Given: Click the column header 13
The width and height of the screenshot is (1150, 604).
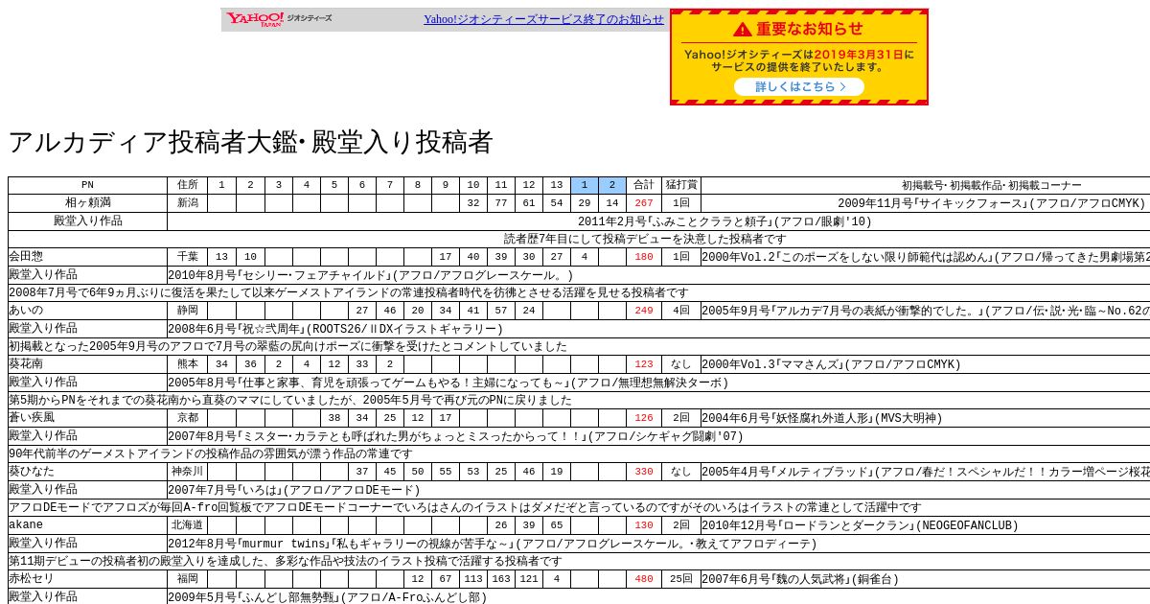Looking at the screenshot, I should click(x=556, y=185).
